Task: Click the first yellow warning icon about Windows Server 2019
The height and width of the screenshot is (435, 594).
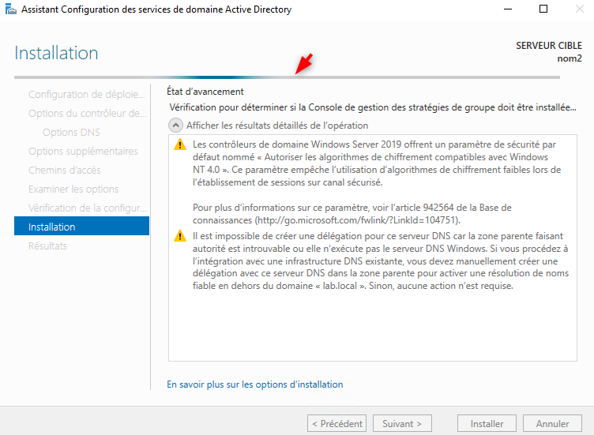Action: [x=180, y=144]
